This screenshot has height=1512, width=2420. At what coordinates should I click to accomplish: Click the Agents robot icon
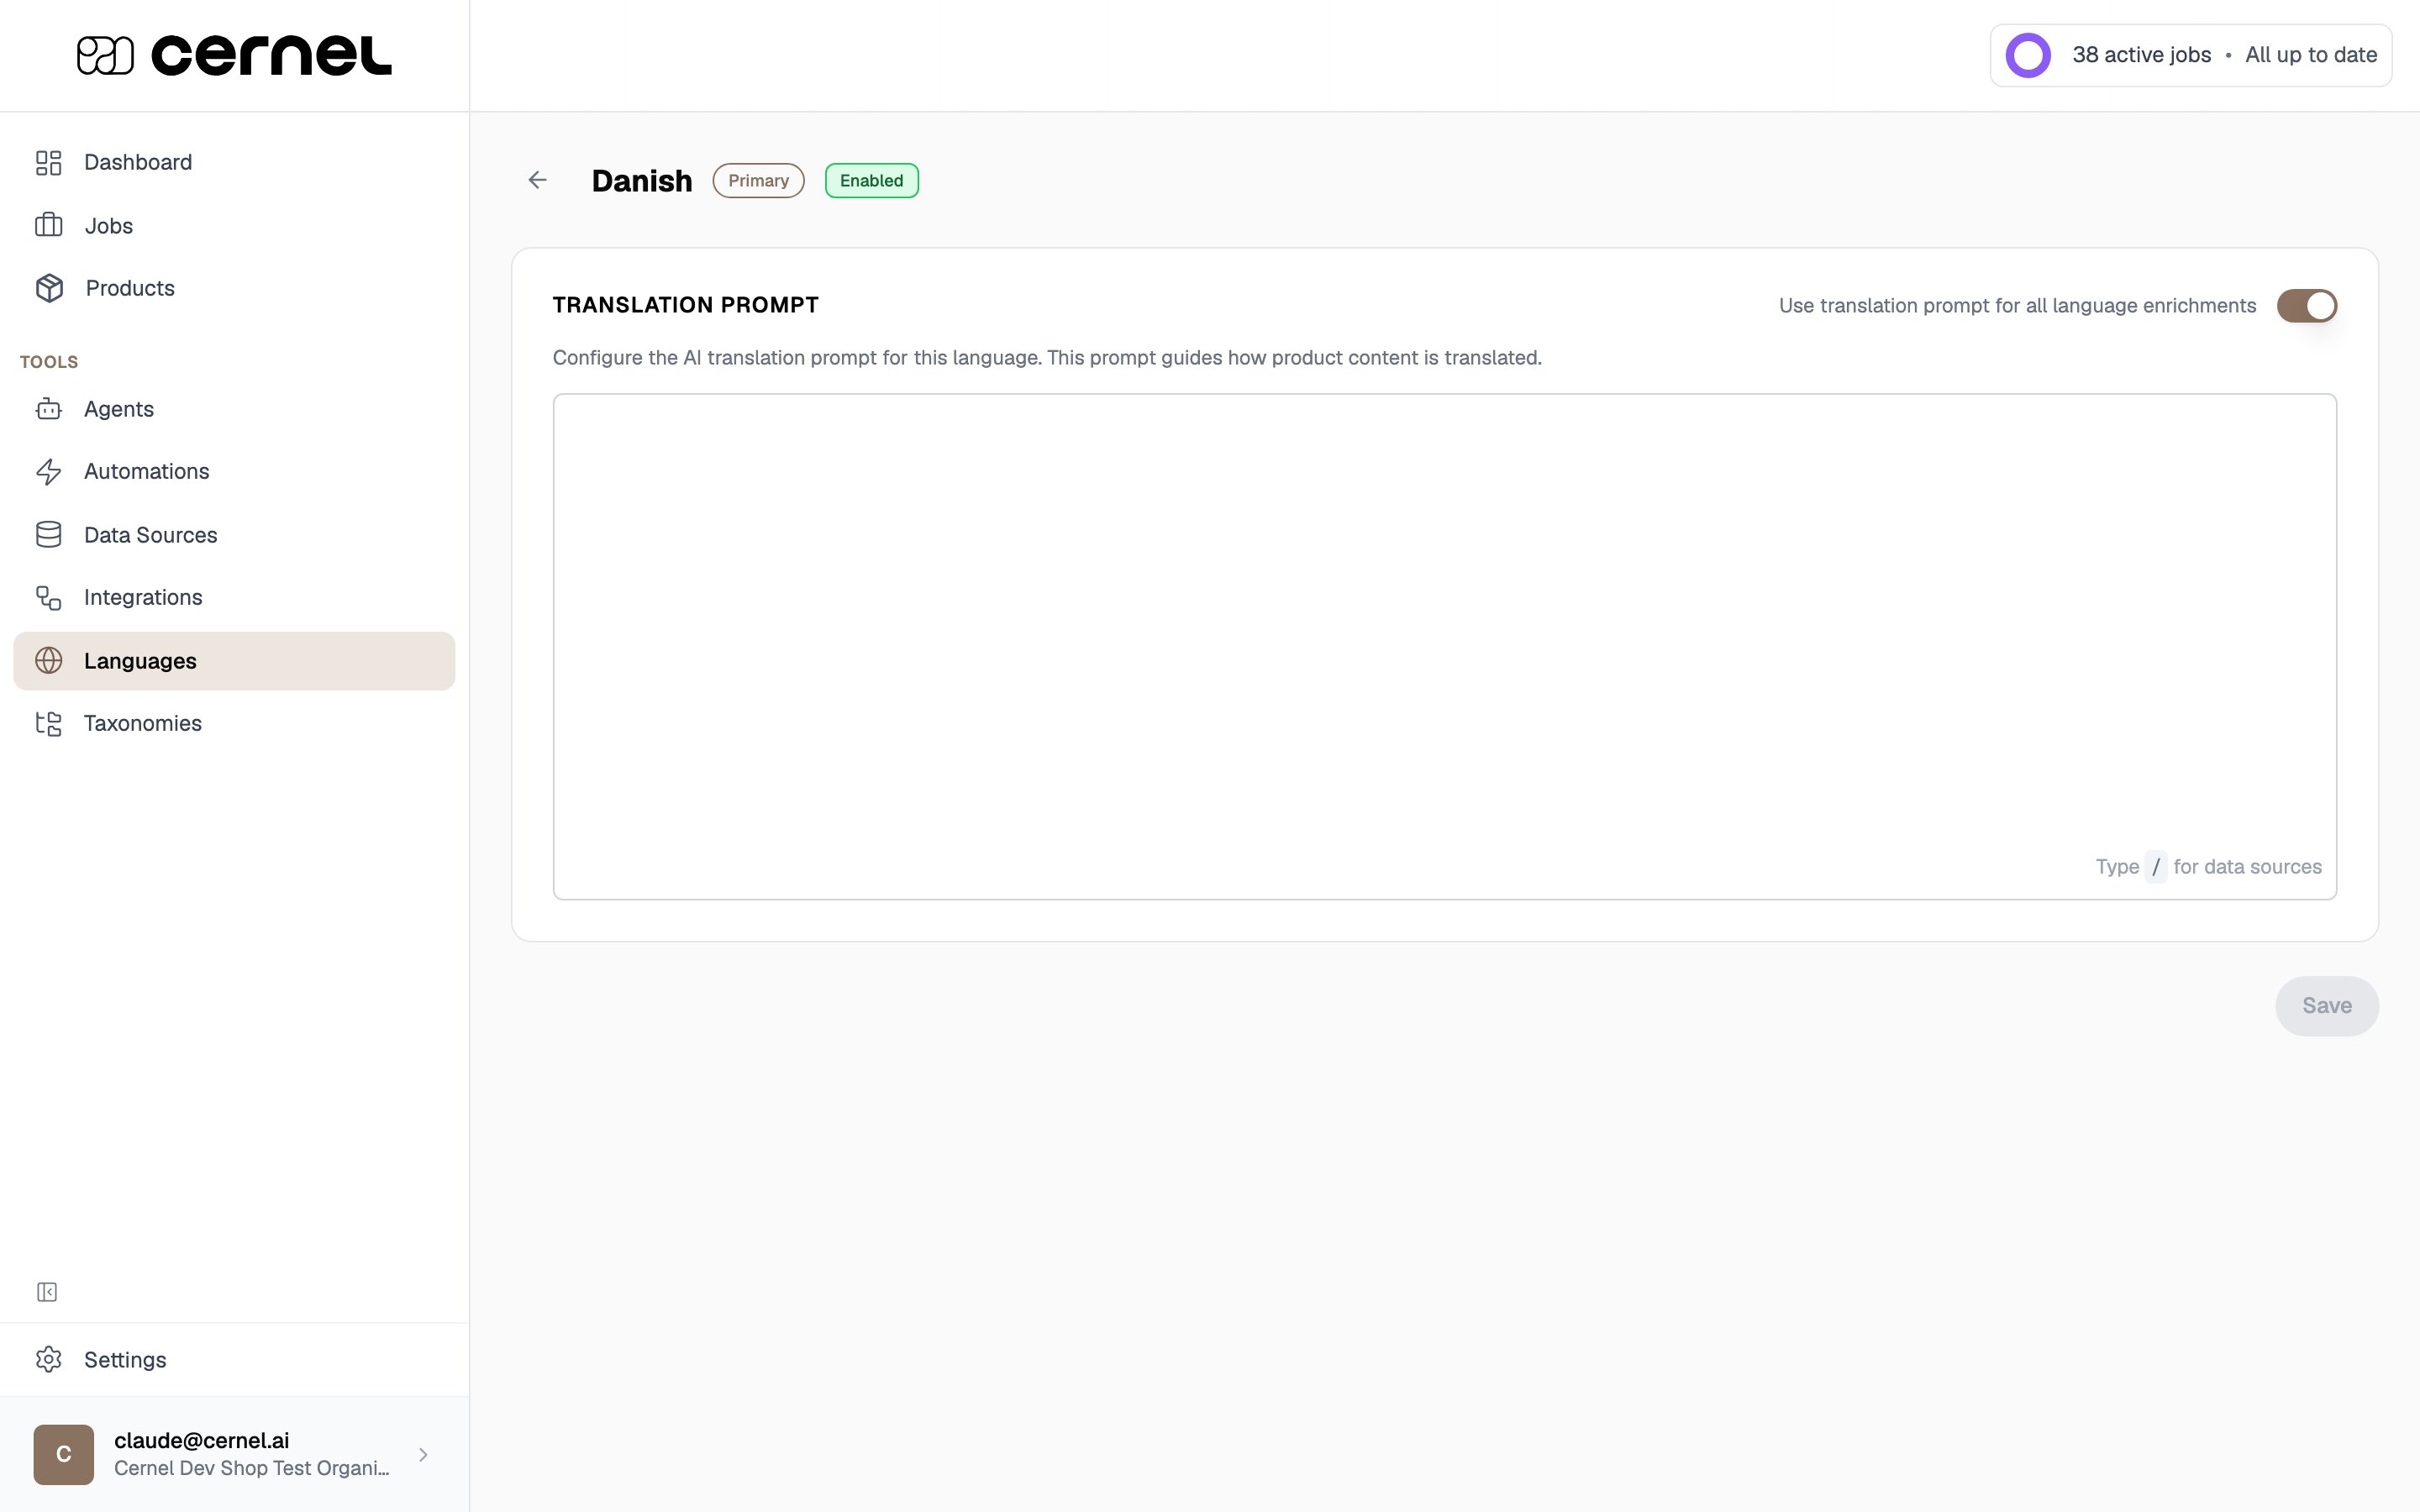tap(48, 409)
